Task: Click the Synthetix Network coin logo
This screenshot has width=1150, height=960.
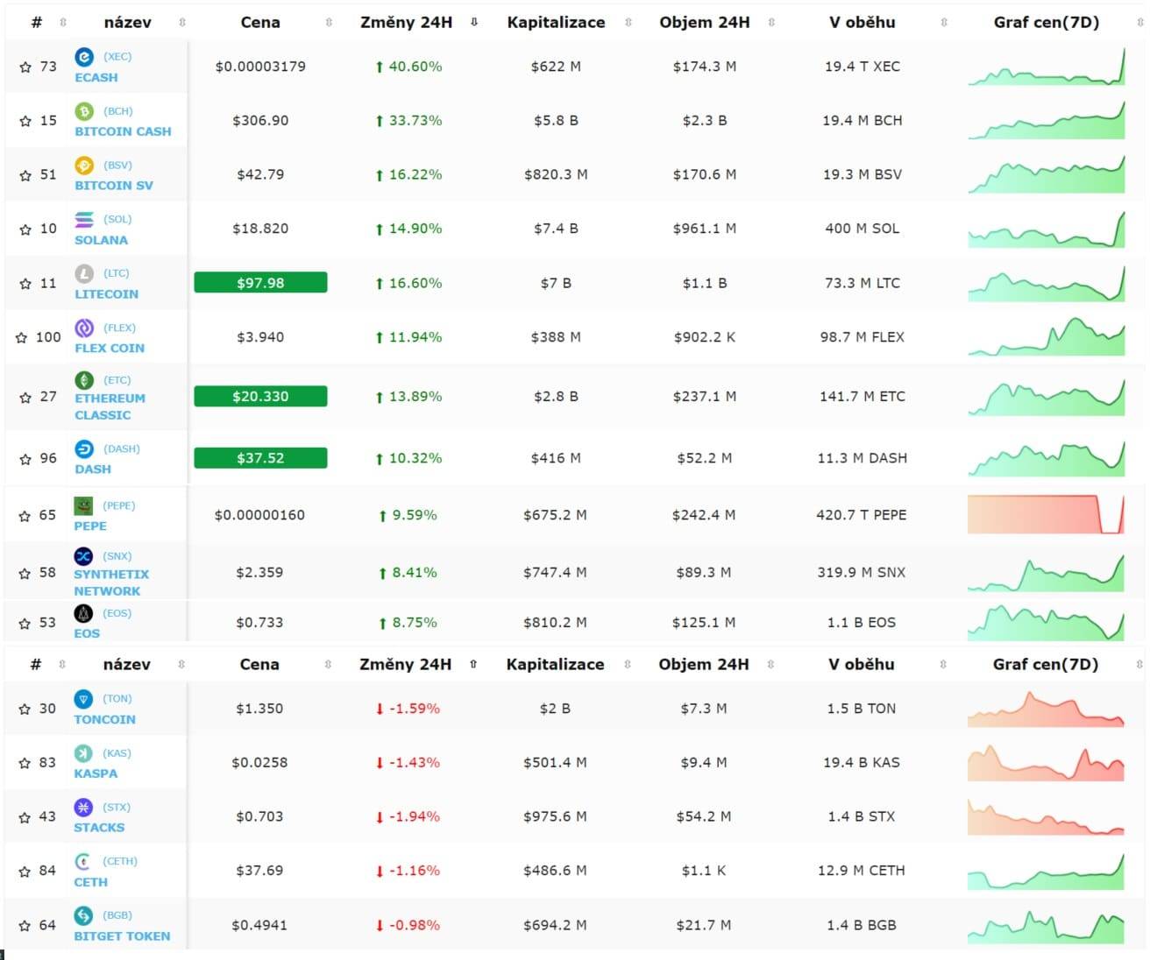Action: [83, 556]
